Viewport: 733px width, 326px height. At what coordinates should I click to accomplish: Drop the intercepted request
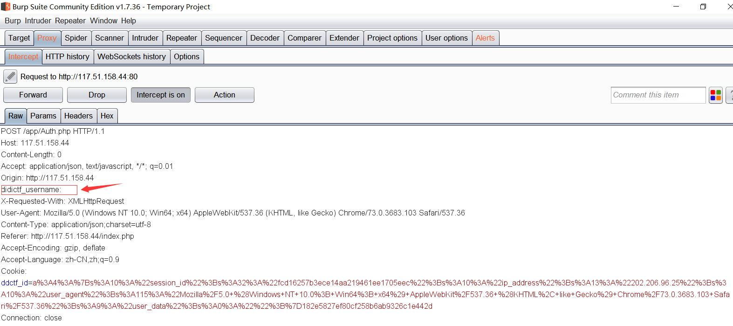(97, 95)
